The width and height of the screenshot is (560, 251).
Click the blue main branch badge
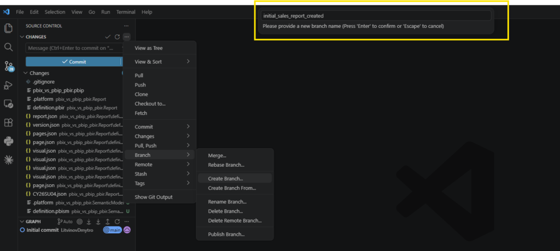[x=113, y=230]
